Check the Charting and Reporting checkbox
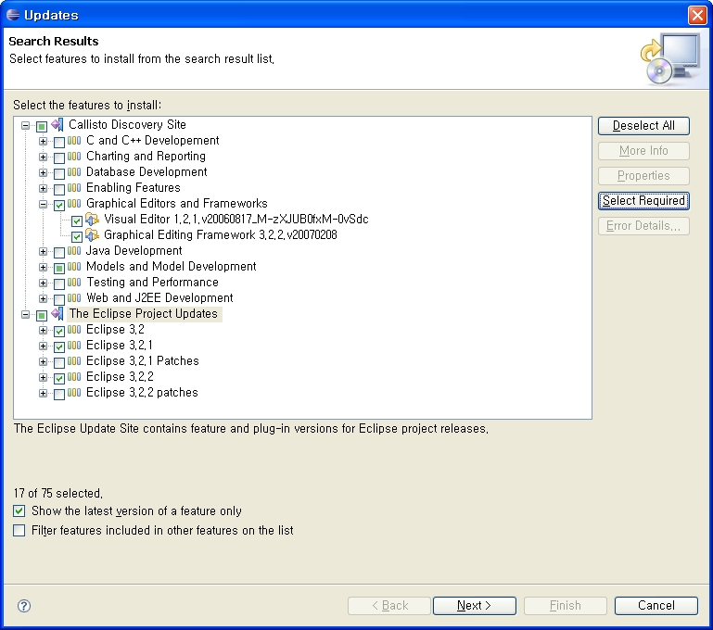This screenshot has height=630, width=713. 59,158
